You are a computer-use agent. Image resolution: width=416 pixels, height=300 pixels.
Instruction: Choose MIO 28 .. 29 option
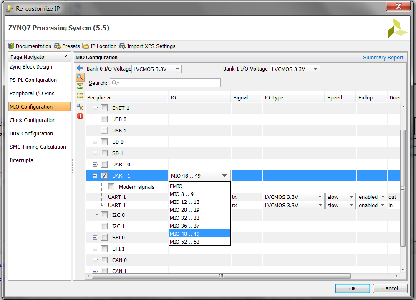pyautogui.click(x=199, y=210)
